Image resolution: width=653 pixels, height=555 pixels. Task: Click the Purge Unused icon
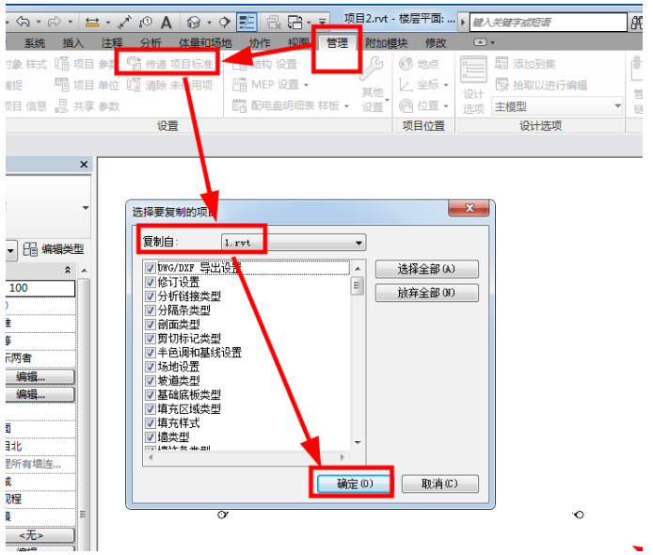134,85
